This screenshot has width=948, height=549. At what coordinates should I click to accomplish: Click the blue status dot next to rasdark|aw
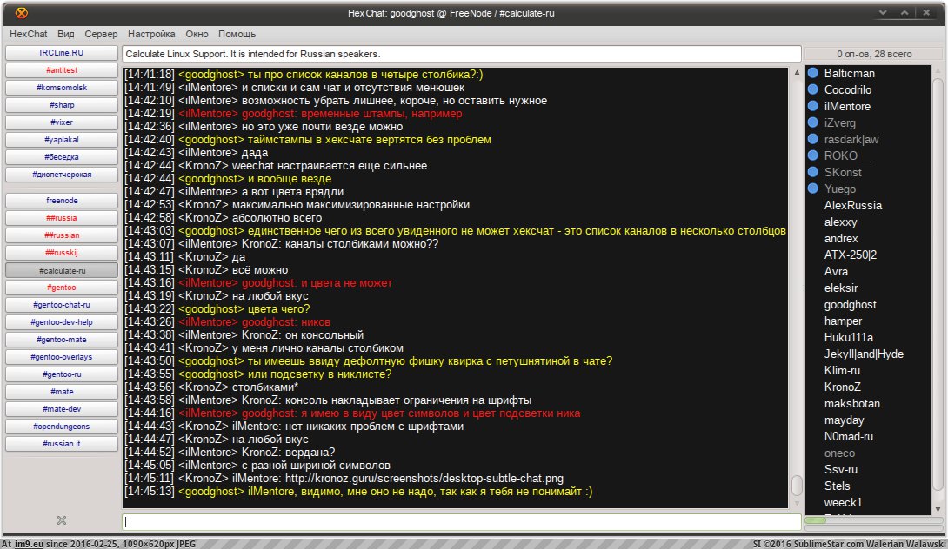tap(813, 139)
